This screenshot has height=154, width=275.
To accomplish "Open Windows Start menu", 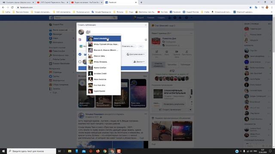I will pyautogui.click(x=3, y=151).
